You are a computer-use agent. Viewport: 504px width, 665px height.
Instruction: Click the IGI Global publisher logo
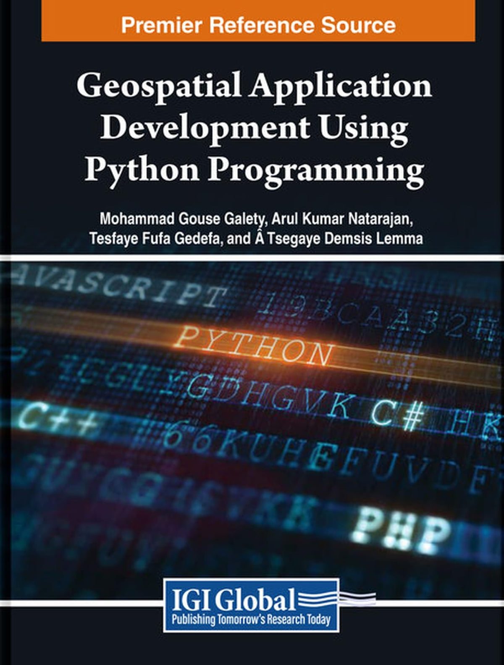[x=252, y=605]
